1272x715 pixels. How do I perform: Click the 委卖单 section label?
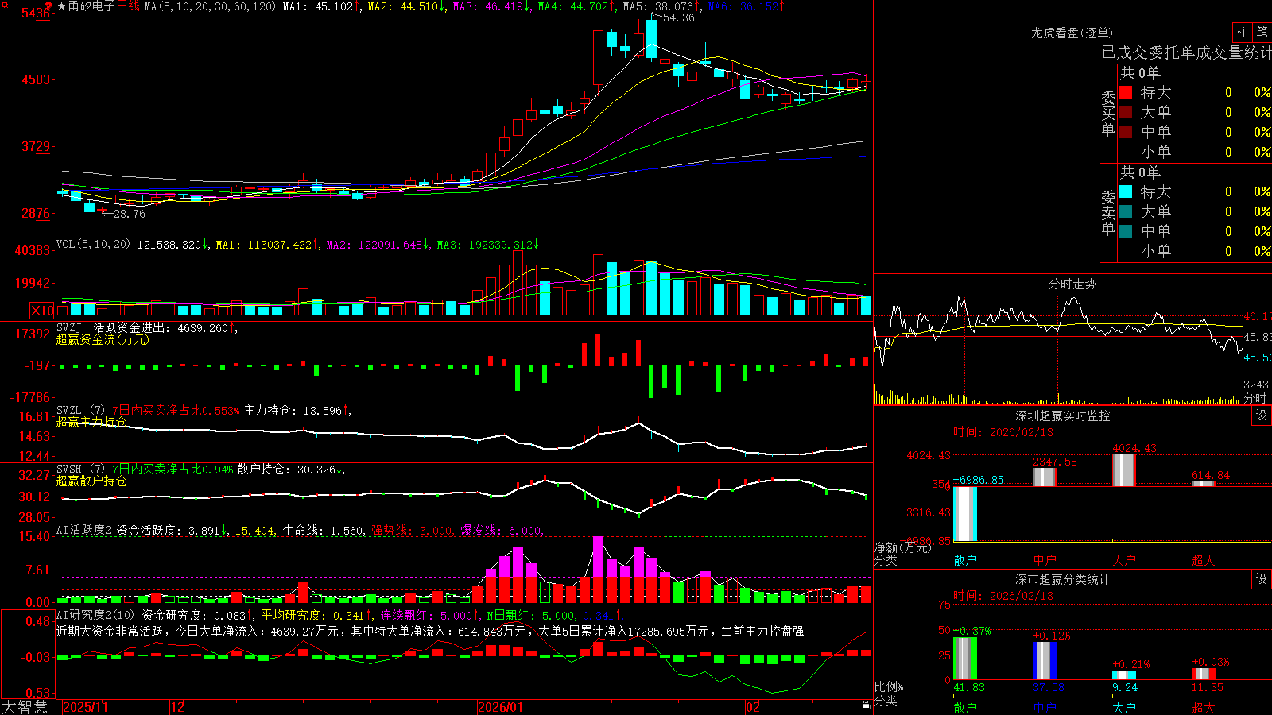point(1108,212)
